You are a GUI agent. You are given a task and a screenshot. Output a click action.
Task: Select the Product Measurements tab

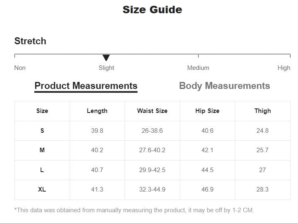(86, 86)
